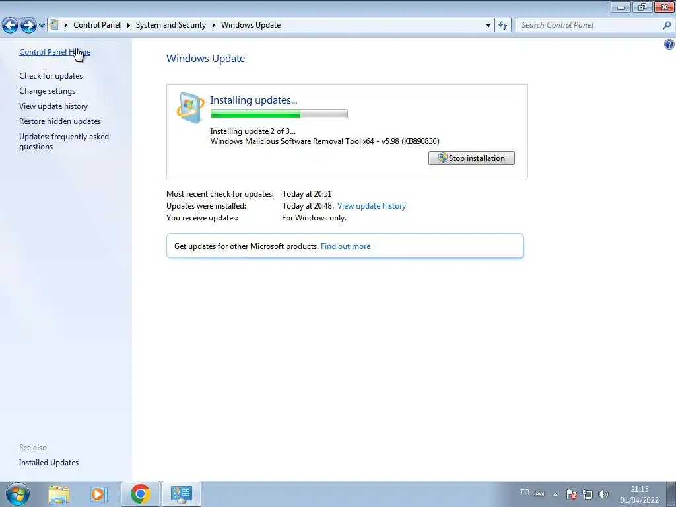Viewport: 676px width, 507px height.
Task: Open View update history in sidebar
Action: (x=53, y=106)
